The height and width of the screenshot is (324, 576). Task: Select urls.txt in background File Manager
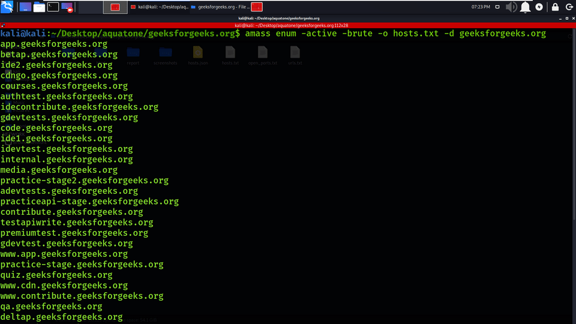[295, 56]
